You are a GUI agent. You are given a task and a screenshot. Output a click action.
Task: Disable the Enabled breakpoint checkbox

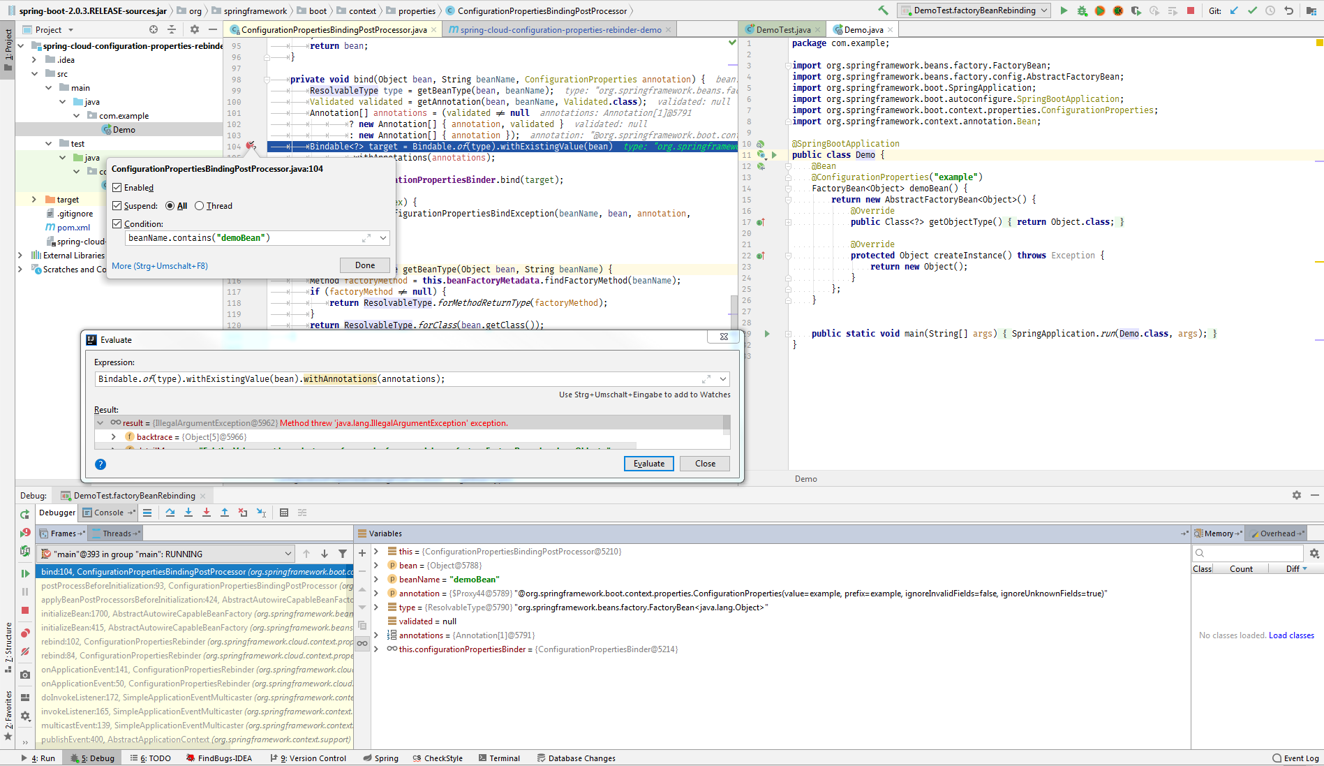(x=117, y=187)
